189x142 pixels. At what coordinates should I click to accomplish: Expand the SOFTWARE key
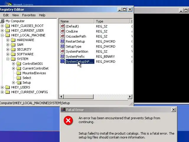point(8,54)
